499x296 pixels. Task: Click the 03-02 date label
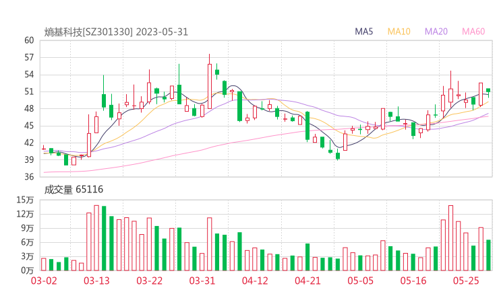point(44,281)
